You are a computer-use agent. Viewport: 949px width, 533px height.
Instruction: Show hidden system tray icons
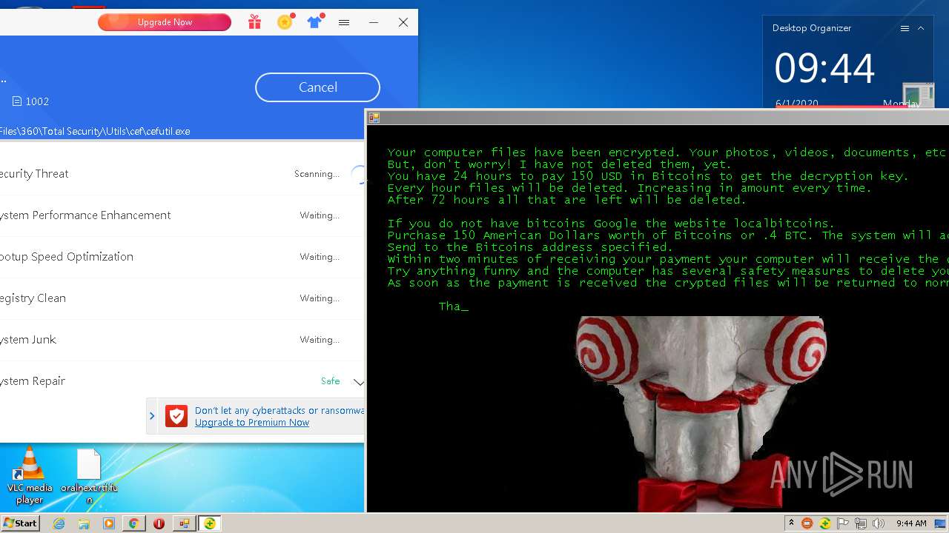point(791,523)
